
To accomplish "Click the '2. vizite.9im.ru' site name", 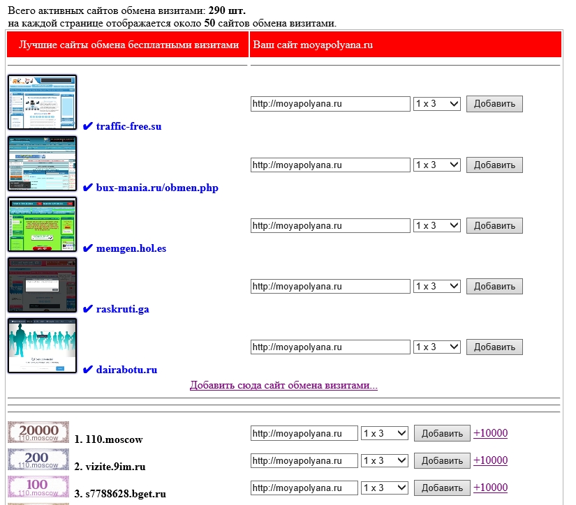I will (110, 467).
